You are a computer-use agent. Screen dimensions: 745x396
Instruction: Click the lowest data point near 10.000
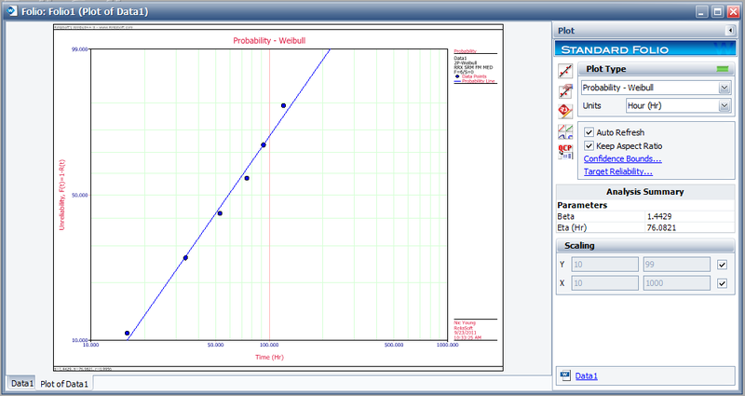coord(127,334)
